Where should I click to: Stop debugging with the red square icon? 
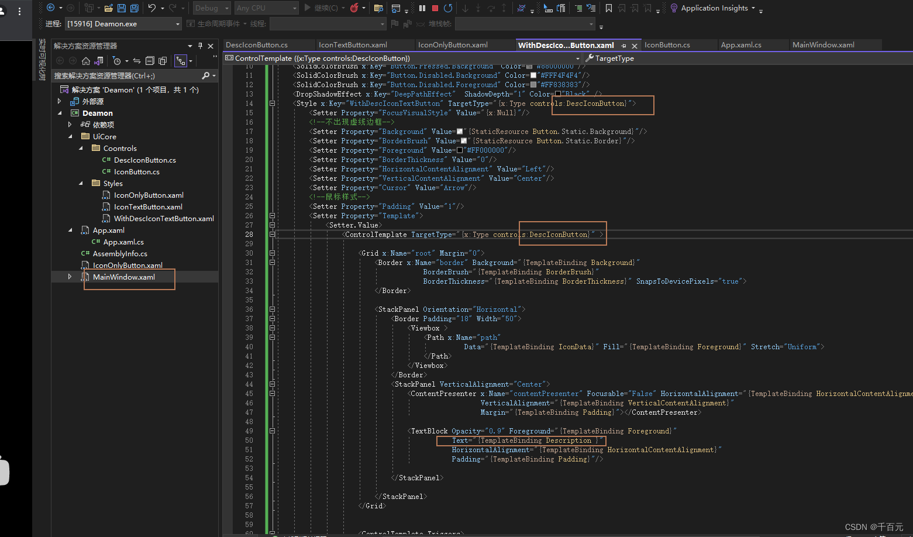point(435,8)
